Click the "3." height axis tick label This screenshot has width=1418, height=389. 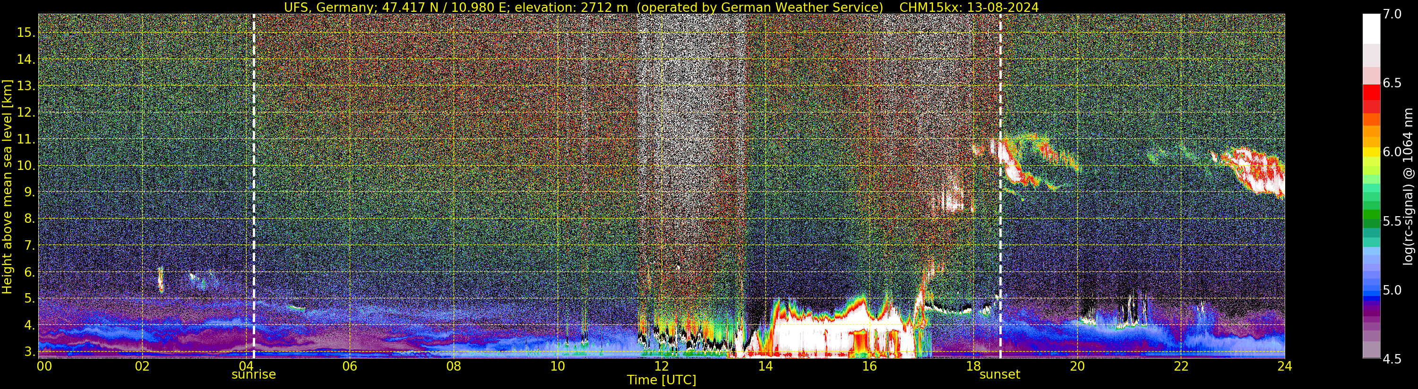30,352
